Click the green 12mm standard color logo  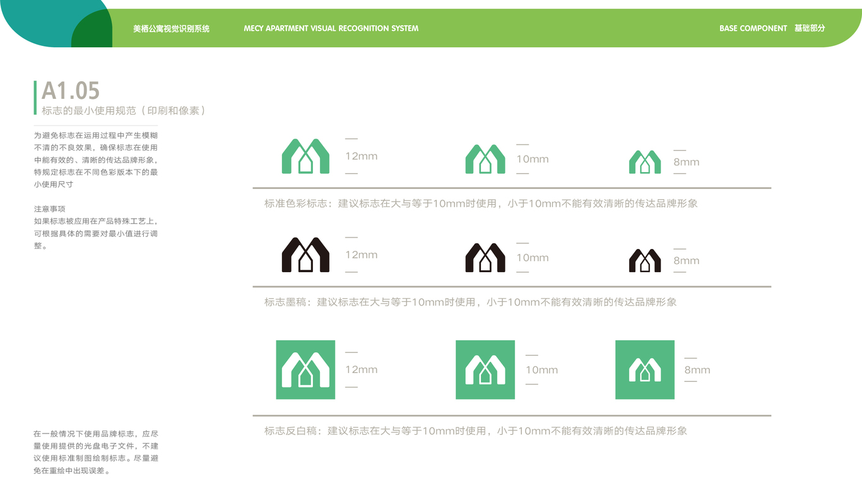305,156
